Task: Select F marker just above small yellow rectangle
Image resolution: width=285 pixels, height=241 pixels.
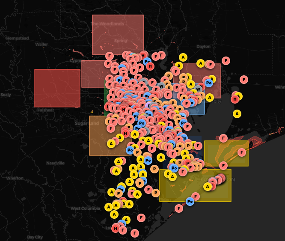Action: (223, 138)
